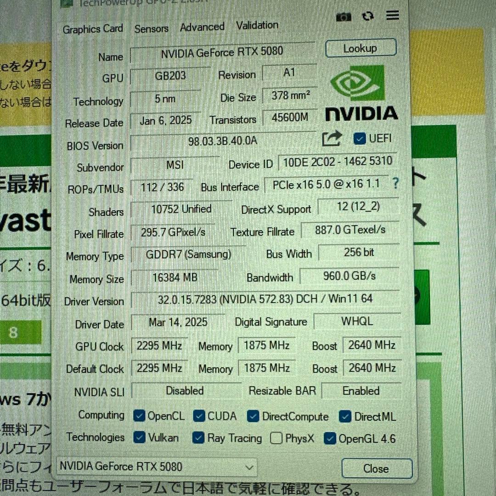This screenshot has width=496, height=496.
Task: Uncheck the CUDA computing option
Action: click(199, 416)
